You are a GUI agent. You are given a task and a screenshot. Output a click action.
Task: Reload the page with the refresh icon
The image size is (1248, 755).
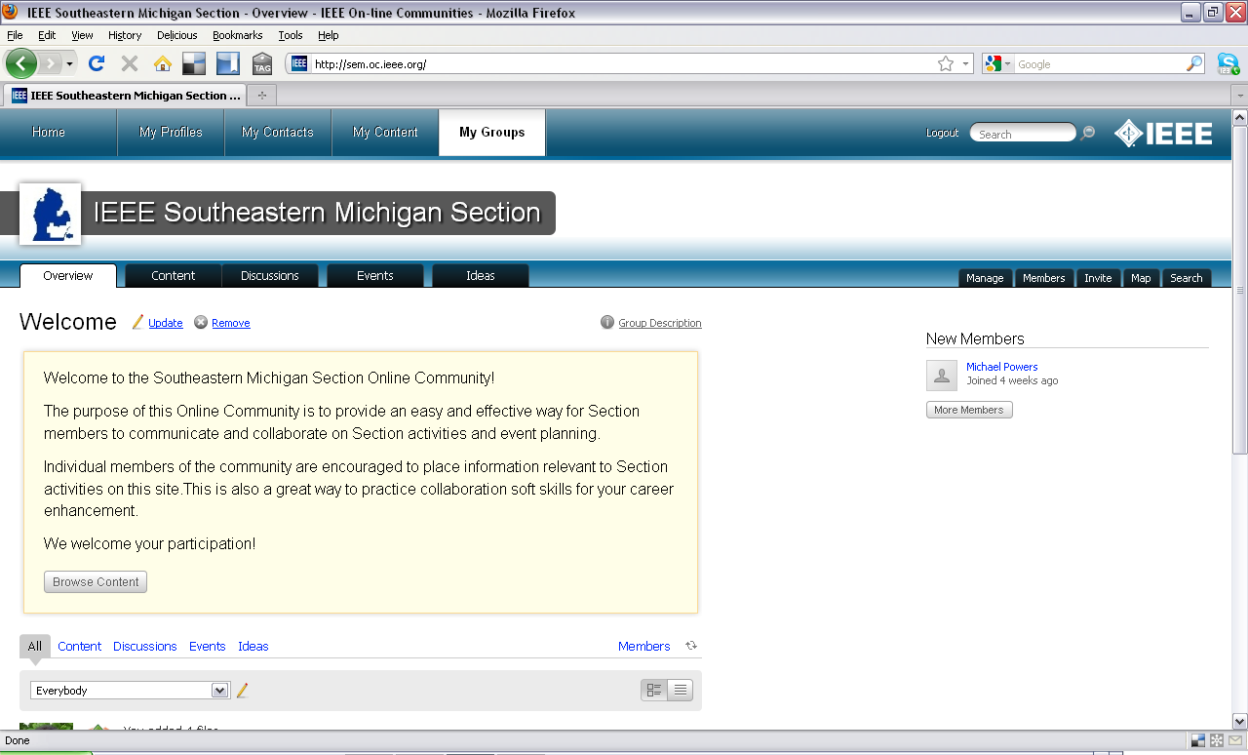(97, 64)
